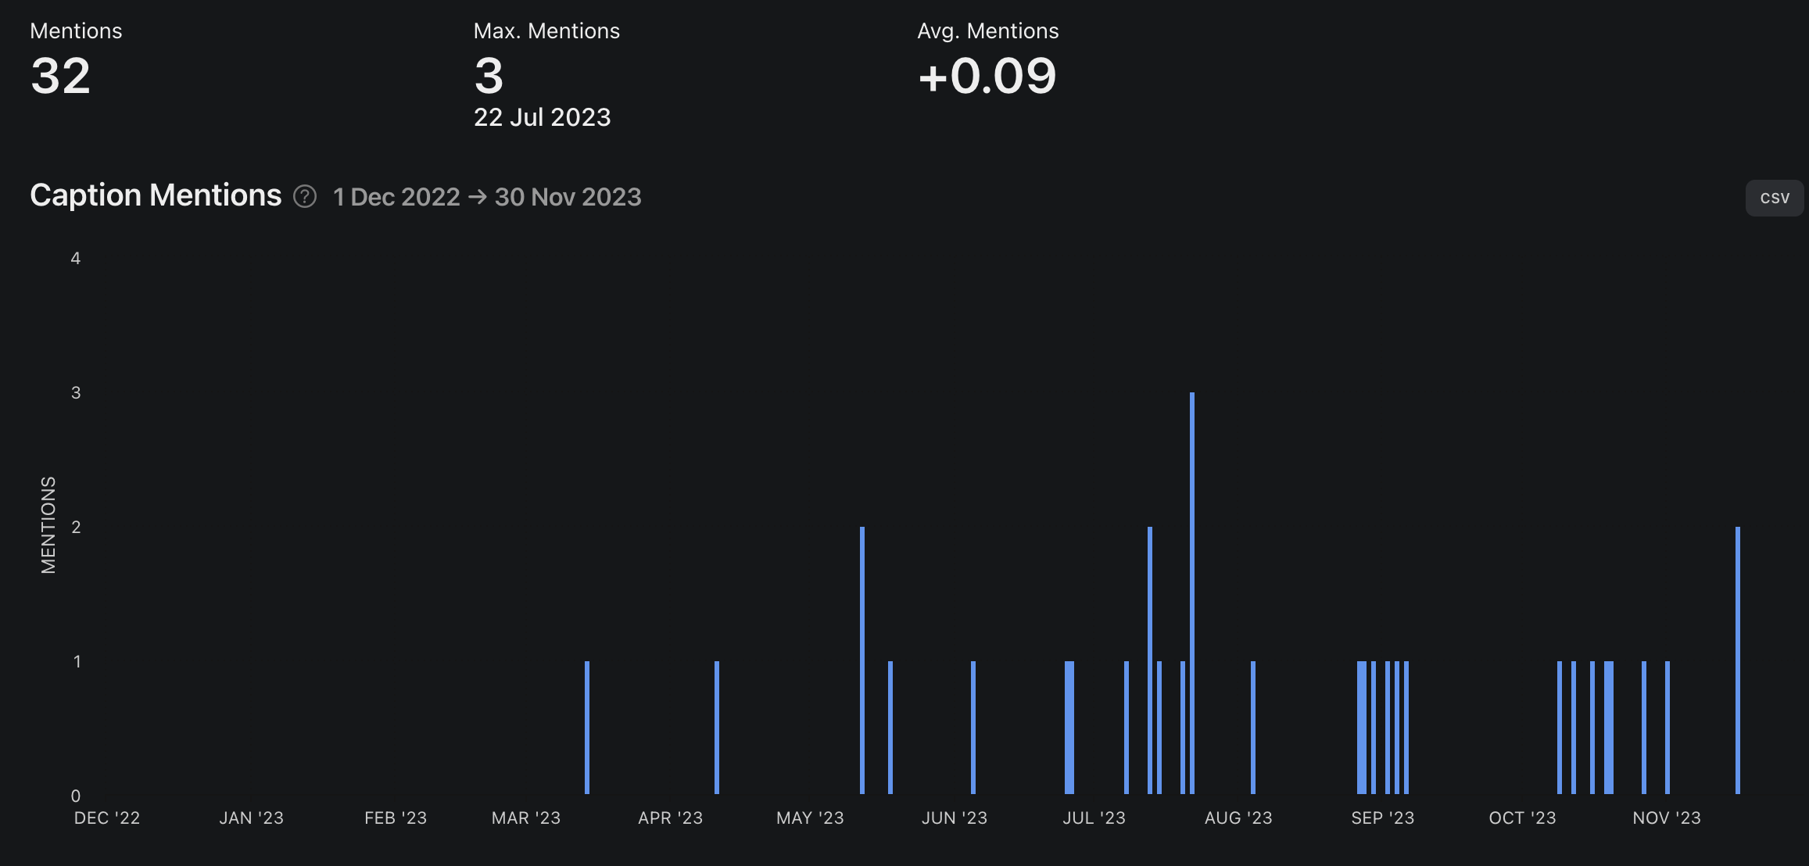This screenshot has height=866, width=1809.
Task: Click the Caption Mentions chart title
Action: pyautogui.click(x=156, y=195)
